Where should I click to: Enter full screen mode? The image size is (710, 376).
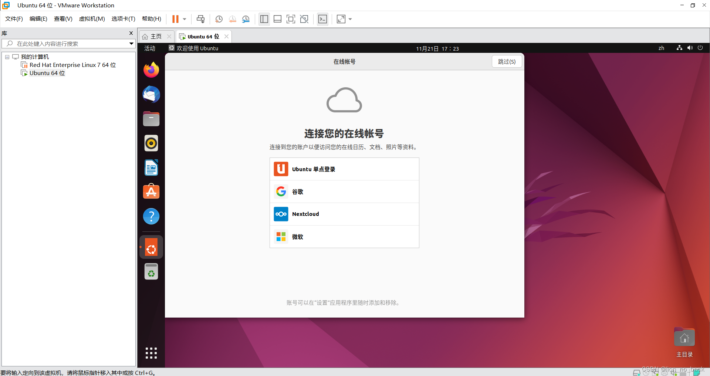coord(291,19)
